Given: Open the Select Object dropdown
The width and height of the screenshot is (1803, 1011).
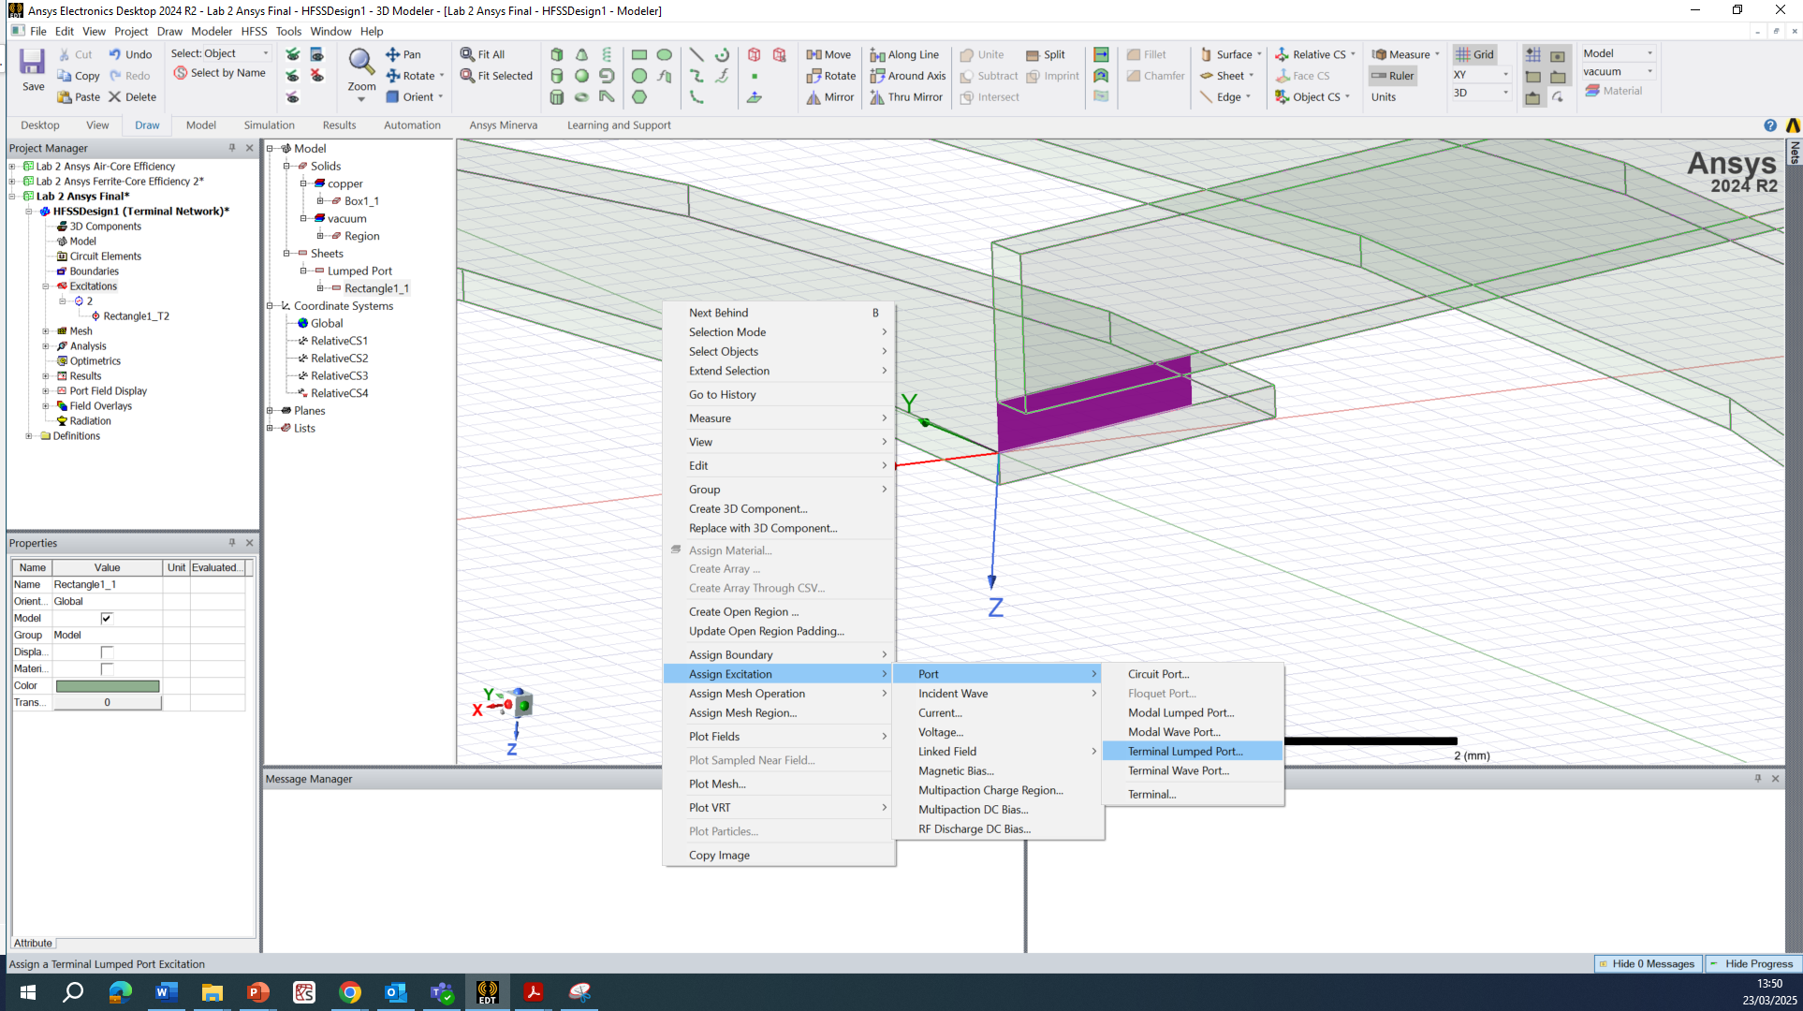Looking at the screenshot, I should (x=266, y=53).
